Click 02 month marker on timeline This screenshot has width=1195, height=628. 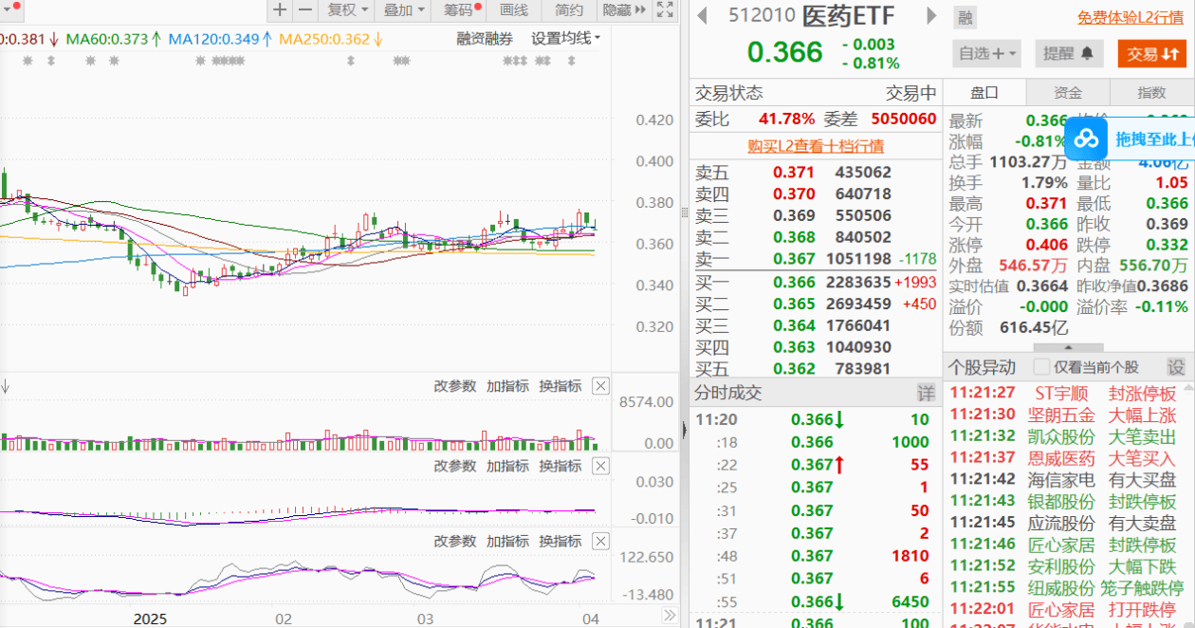[x=284, y=619]
